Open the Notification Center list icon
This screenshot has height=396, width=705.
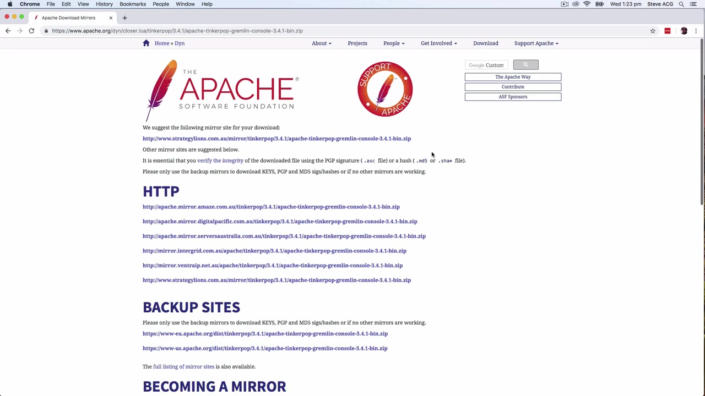click(693, 4)
